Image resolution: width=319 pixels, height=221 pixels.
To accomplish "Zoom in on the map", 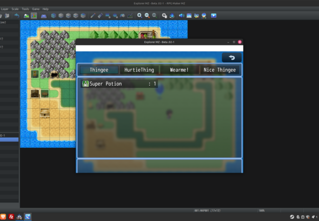I will (x=139, y=16).
